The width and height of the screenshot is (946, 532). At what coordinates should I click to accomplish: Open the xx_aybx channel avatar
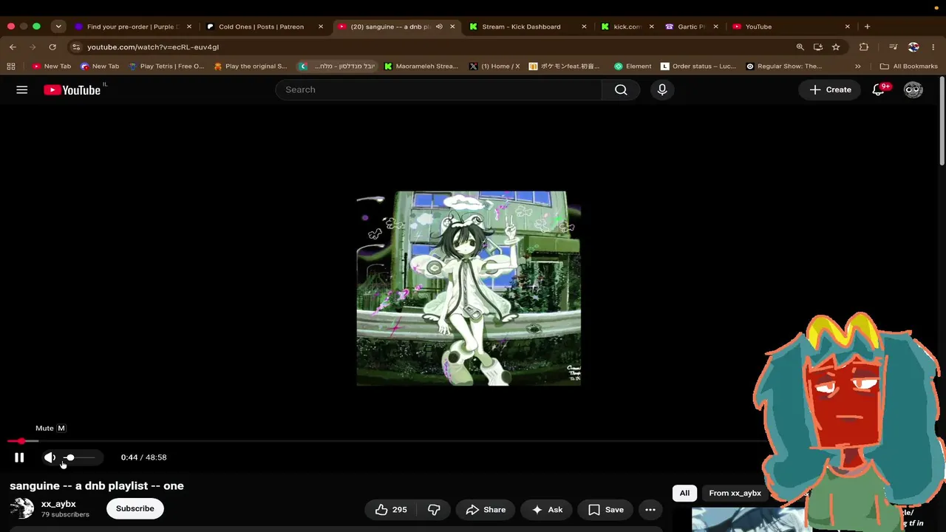pyautogui.click(x=22, y=508)
